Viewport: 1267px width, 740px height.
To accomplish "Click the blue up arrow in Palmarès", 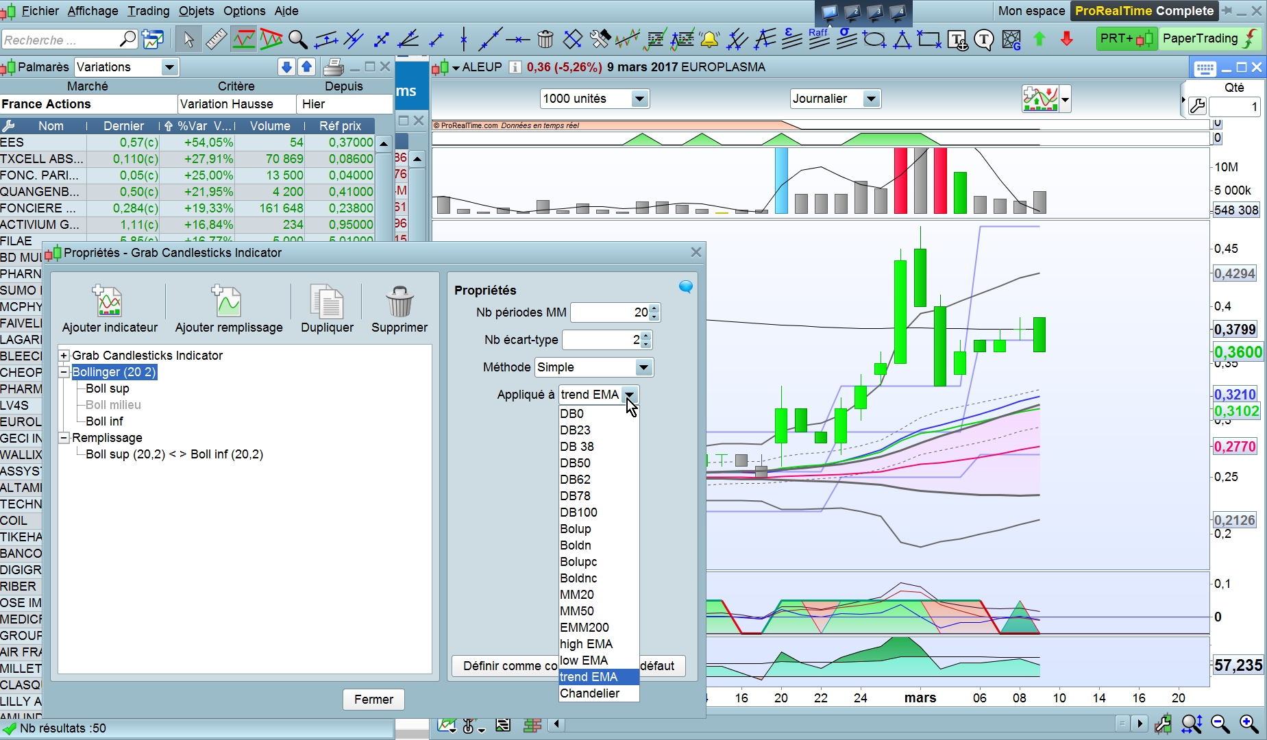I will [307, 66].
